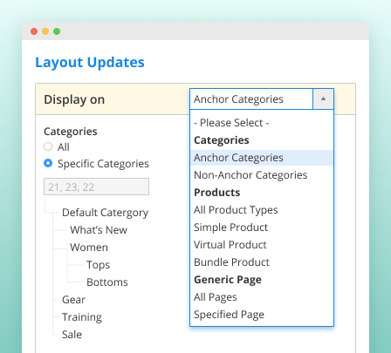This screenshot has width=391, height=353.
Task: Select Tops under Women
Action: 98,265
